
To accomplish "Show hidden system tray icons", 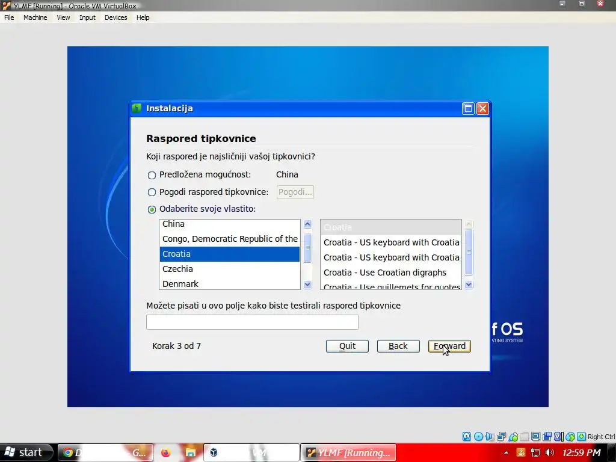I will coord(506,452).
